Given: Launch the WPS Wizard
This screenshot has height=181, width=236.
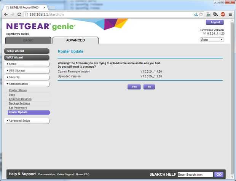Looking at the screenshot, I should 27,57.
